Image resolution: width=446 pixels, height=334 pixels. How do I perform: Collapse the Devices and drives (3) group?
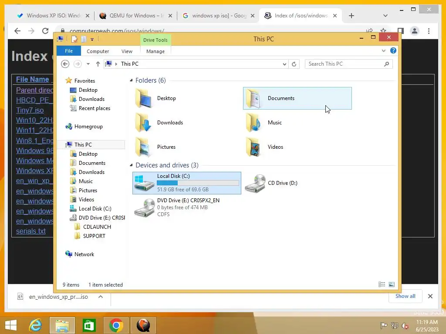(131, 165)
